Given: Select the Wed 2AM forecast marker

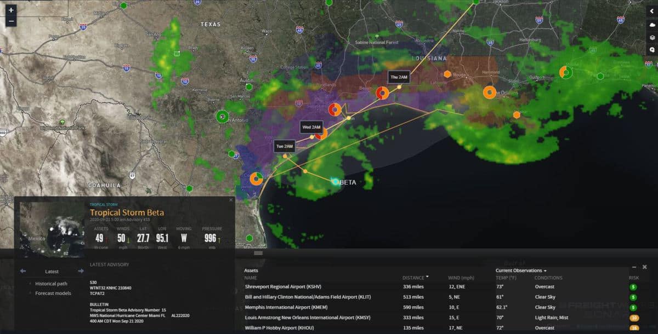Looking at the screenshot, I should pos(311,127).
